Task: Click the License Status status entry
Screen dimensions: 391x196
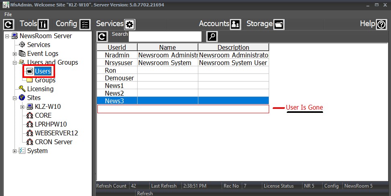Action: (279, 186)
